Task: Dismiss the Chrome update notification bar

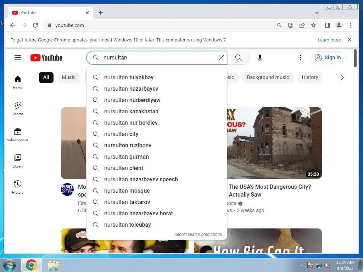Action: coord(350,40)
